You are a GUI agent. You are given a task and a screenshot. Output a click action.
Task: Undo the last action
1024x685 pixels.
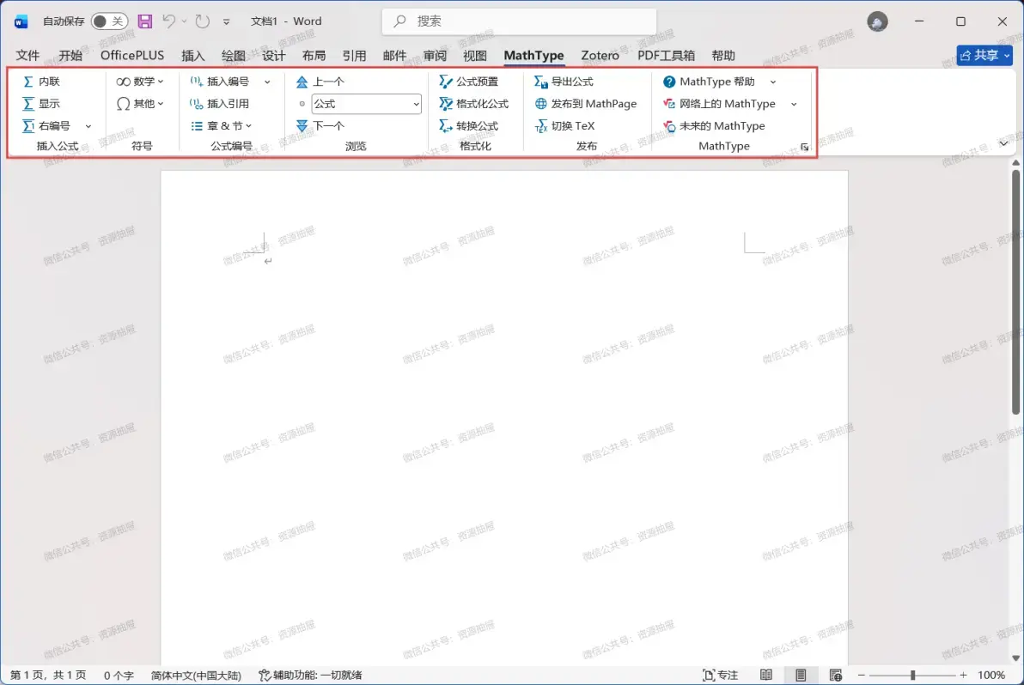coord(169,21)
